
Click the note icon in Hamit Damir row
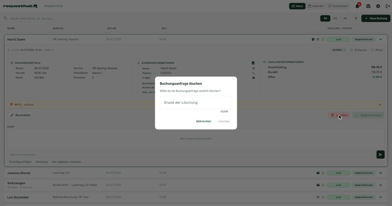pyautogui.click(x=313, y=39)
